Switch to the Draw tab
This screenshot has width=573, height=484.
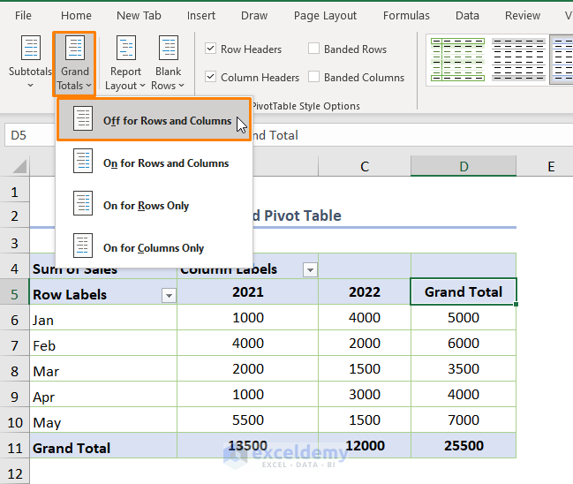coord(254,15)
